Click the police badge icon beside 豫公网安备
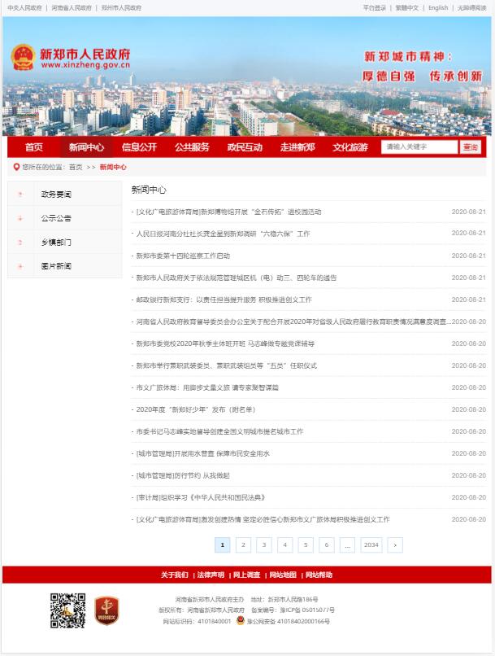 240,621
